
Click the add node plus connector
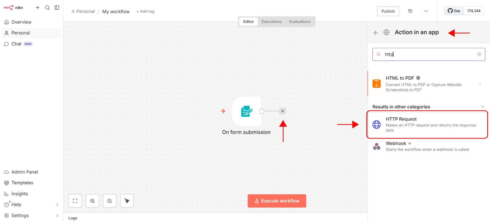pos(282,111)
